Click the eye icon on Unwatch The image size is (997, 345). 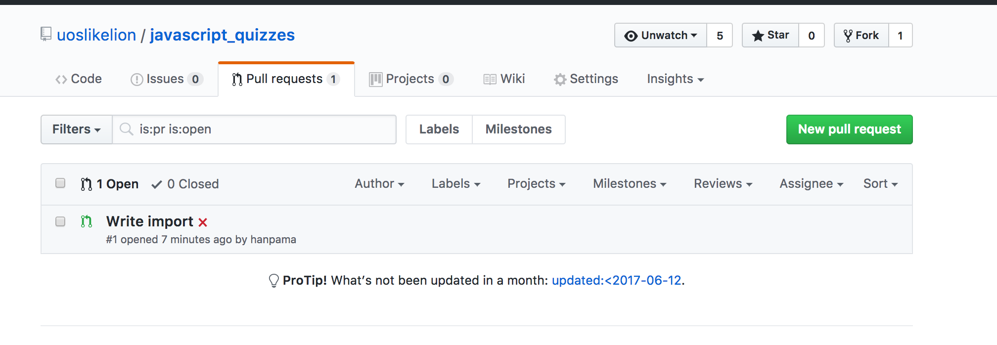[631, 36]
